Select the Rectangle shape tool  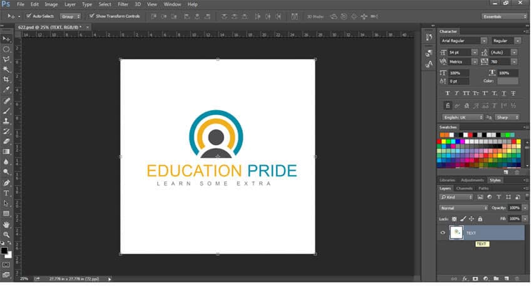6,213
